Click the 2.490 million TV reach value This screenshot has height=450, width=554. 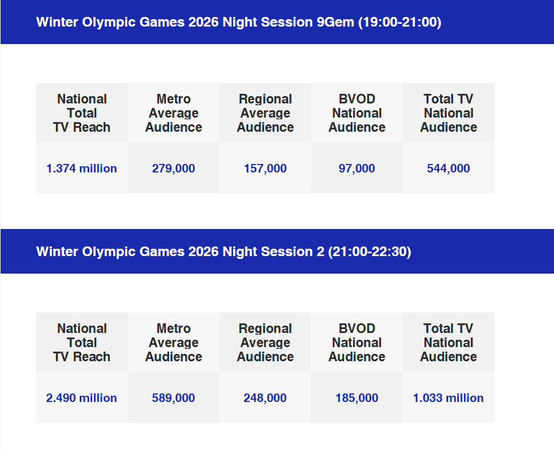click(x=81, y=398)
